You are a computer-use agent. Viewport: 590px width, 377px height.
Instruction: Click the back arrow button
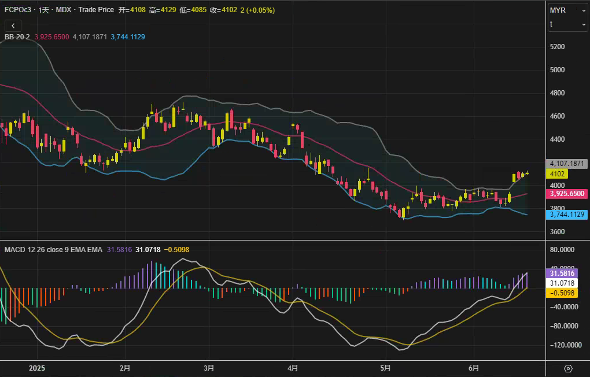click(x=13, y=25)
